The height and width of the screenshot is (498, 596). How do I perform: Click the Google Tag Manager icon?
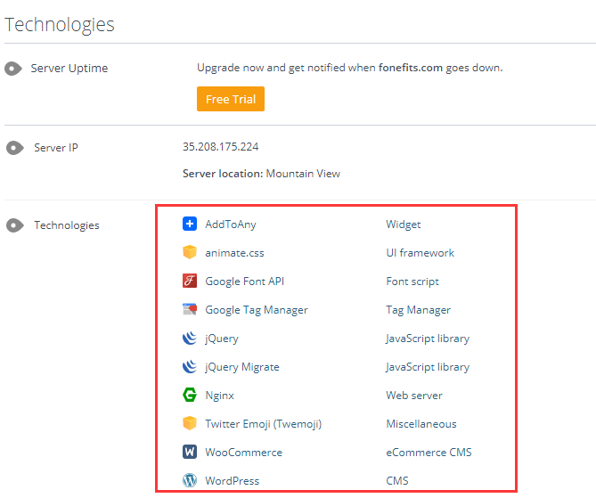pyautogui.click(x=189, y=310)
